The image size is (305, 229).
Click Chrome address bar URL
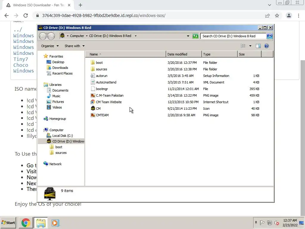(104, 16)
